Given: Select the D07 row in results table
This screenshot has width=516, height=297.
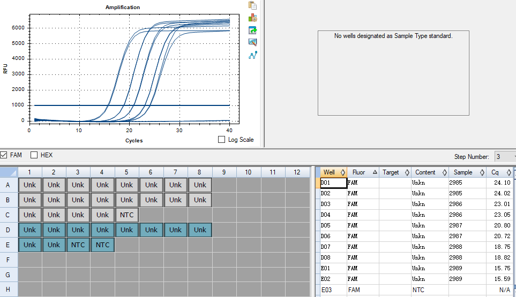Looking at the screenshot, I should [416, 247].
